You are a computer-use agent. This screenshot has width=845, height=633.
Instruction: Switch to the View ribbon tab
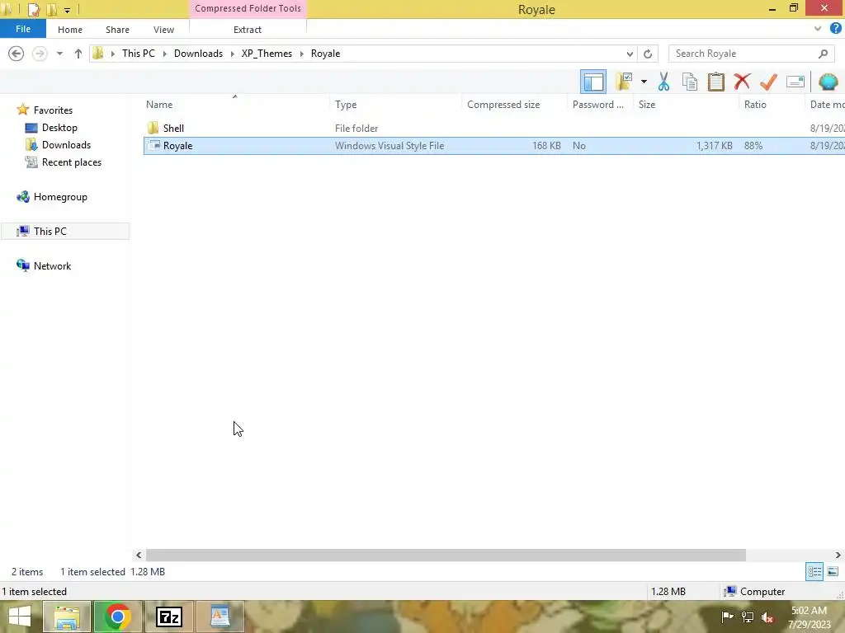click(x=163, y=30)
